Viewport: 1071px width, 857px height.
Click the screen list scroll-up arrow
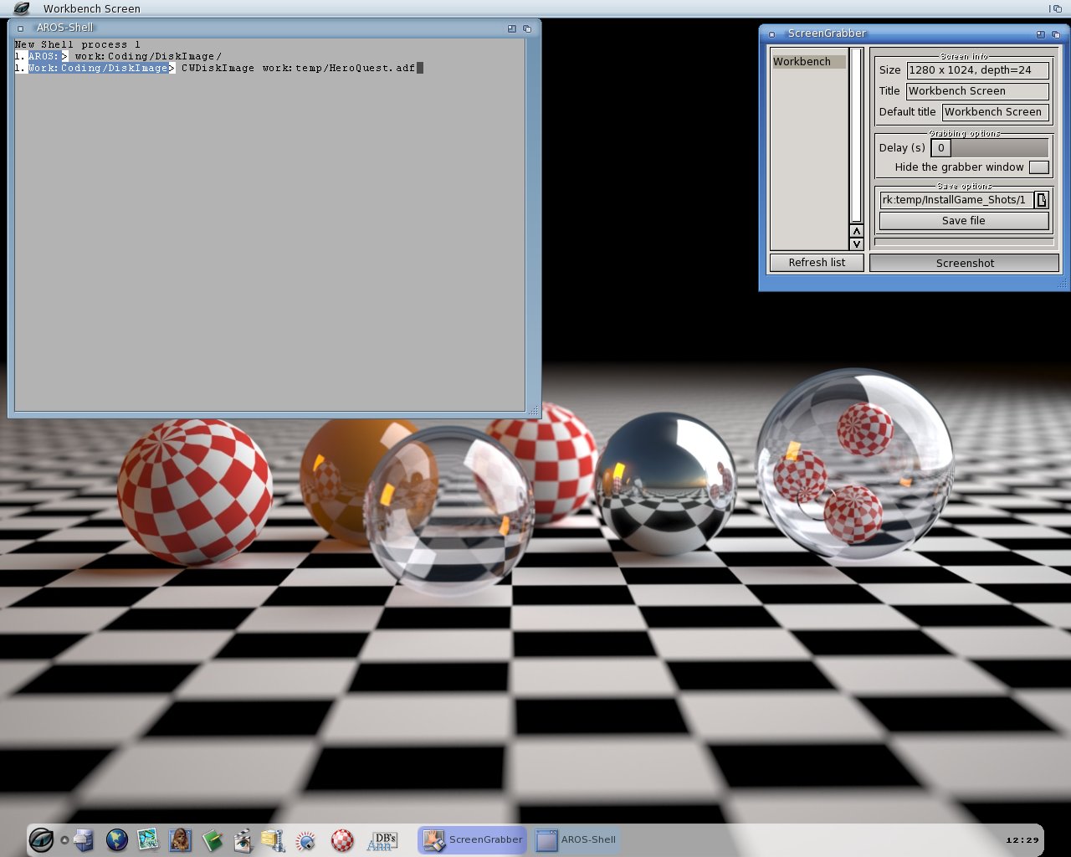(856, 231)
